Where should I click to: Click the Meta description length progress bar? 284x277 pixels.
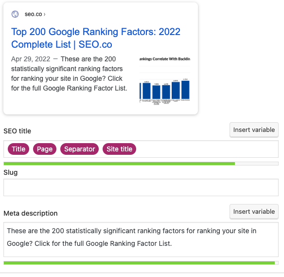pos(141,263)
